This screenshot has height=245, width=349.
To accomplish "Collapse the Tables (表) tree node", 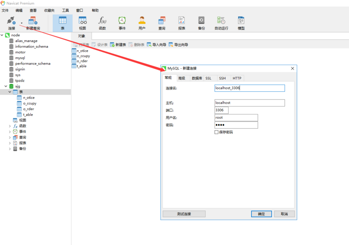I will tap(10, 92).
